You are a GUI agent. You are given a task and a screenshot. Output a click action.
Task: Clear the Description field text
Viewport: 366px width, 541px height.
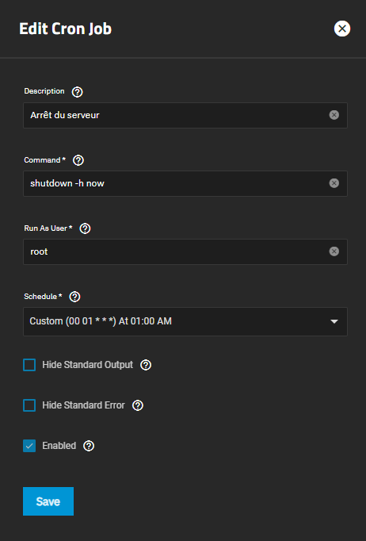334,115
